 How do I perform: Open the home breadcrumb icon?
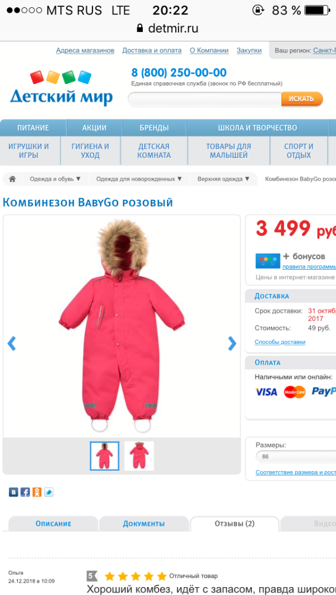tap(12, 179)
